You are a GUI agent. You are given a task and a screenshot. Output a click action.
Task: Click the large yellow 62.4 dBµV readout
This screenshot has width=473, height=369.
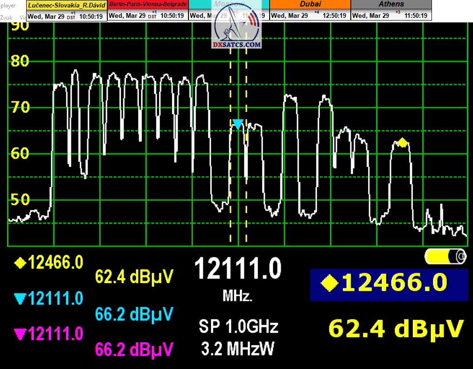396,328
